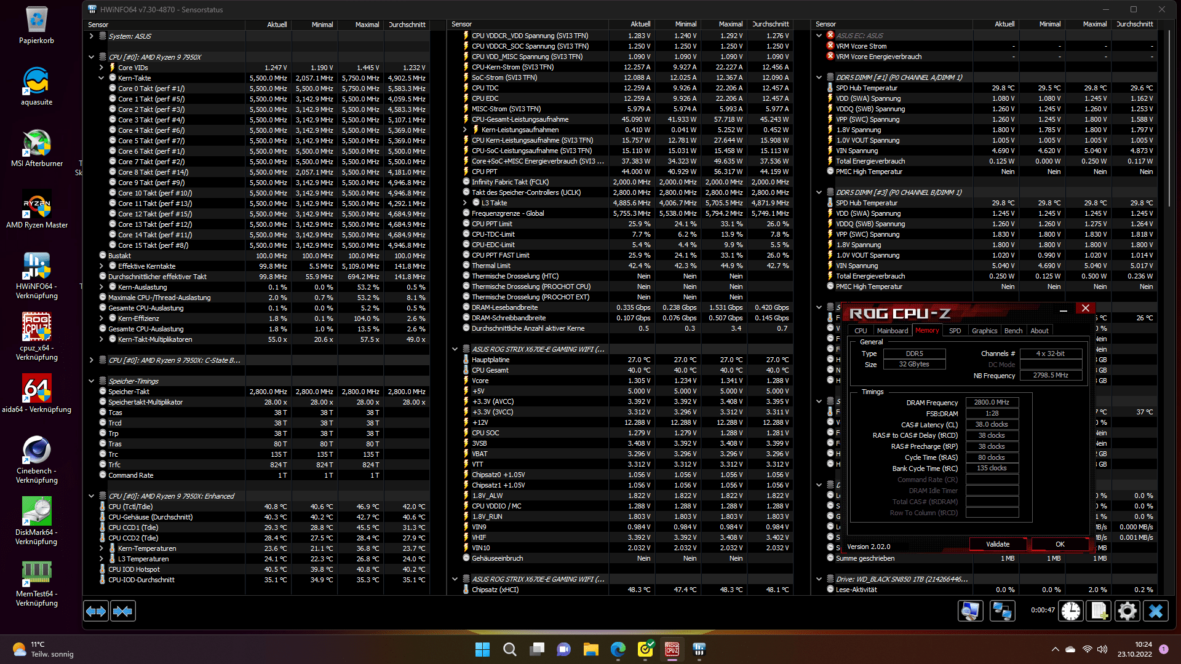Viewport: 1181px width, 664px height.
Task: Switch to the SPD tab in CPU-Z
Action: click(955, 331)
